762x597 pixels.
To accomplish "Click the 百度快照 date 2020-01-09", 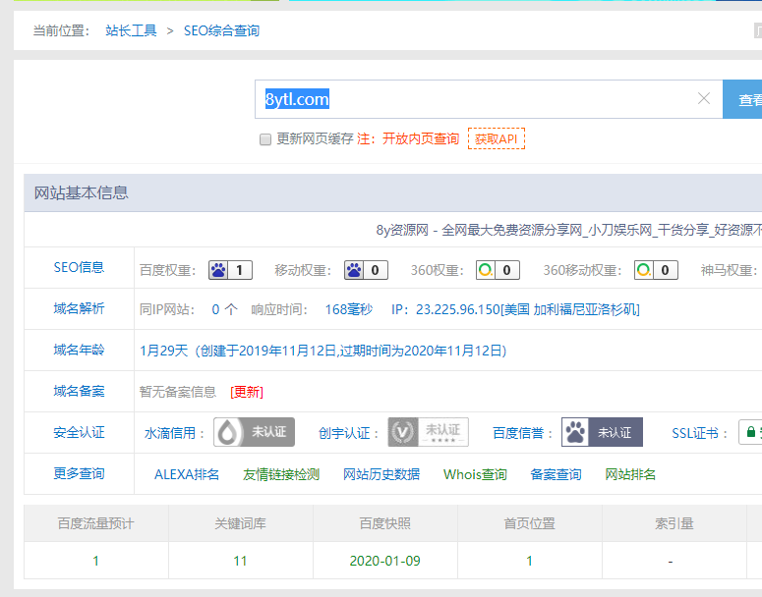I will click(x=384, y=561).
